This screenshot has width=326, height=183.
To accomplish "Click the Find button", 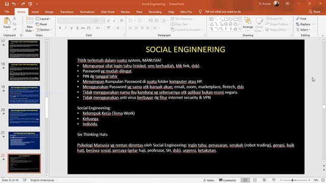I will tap(301, 19).
